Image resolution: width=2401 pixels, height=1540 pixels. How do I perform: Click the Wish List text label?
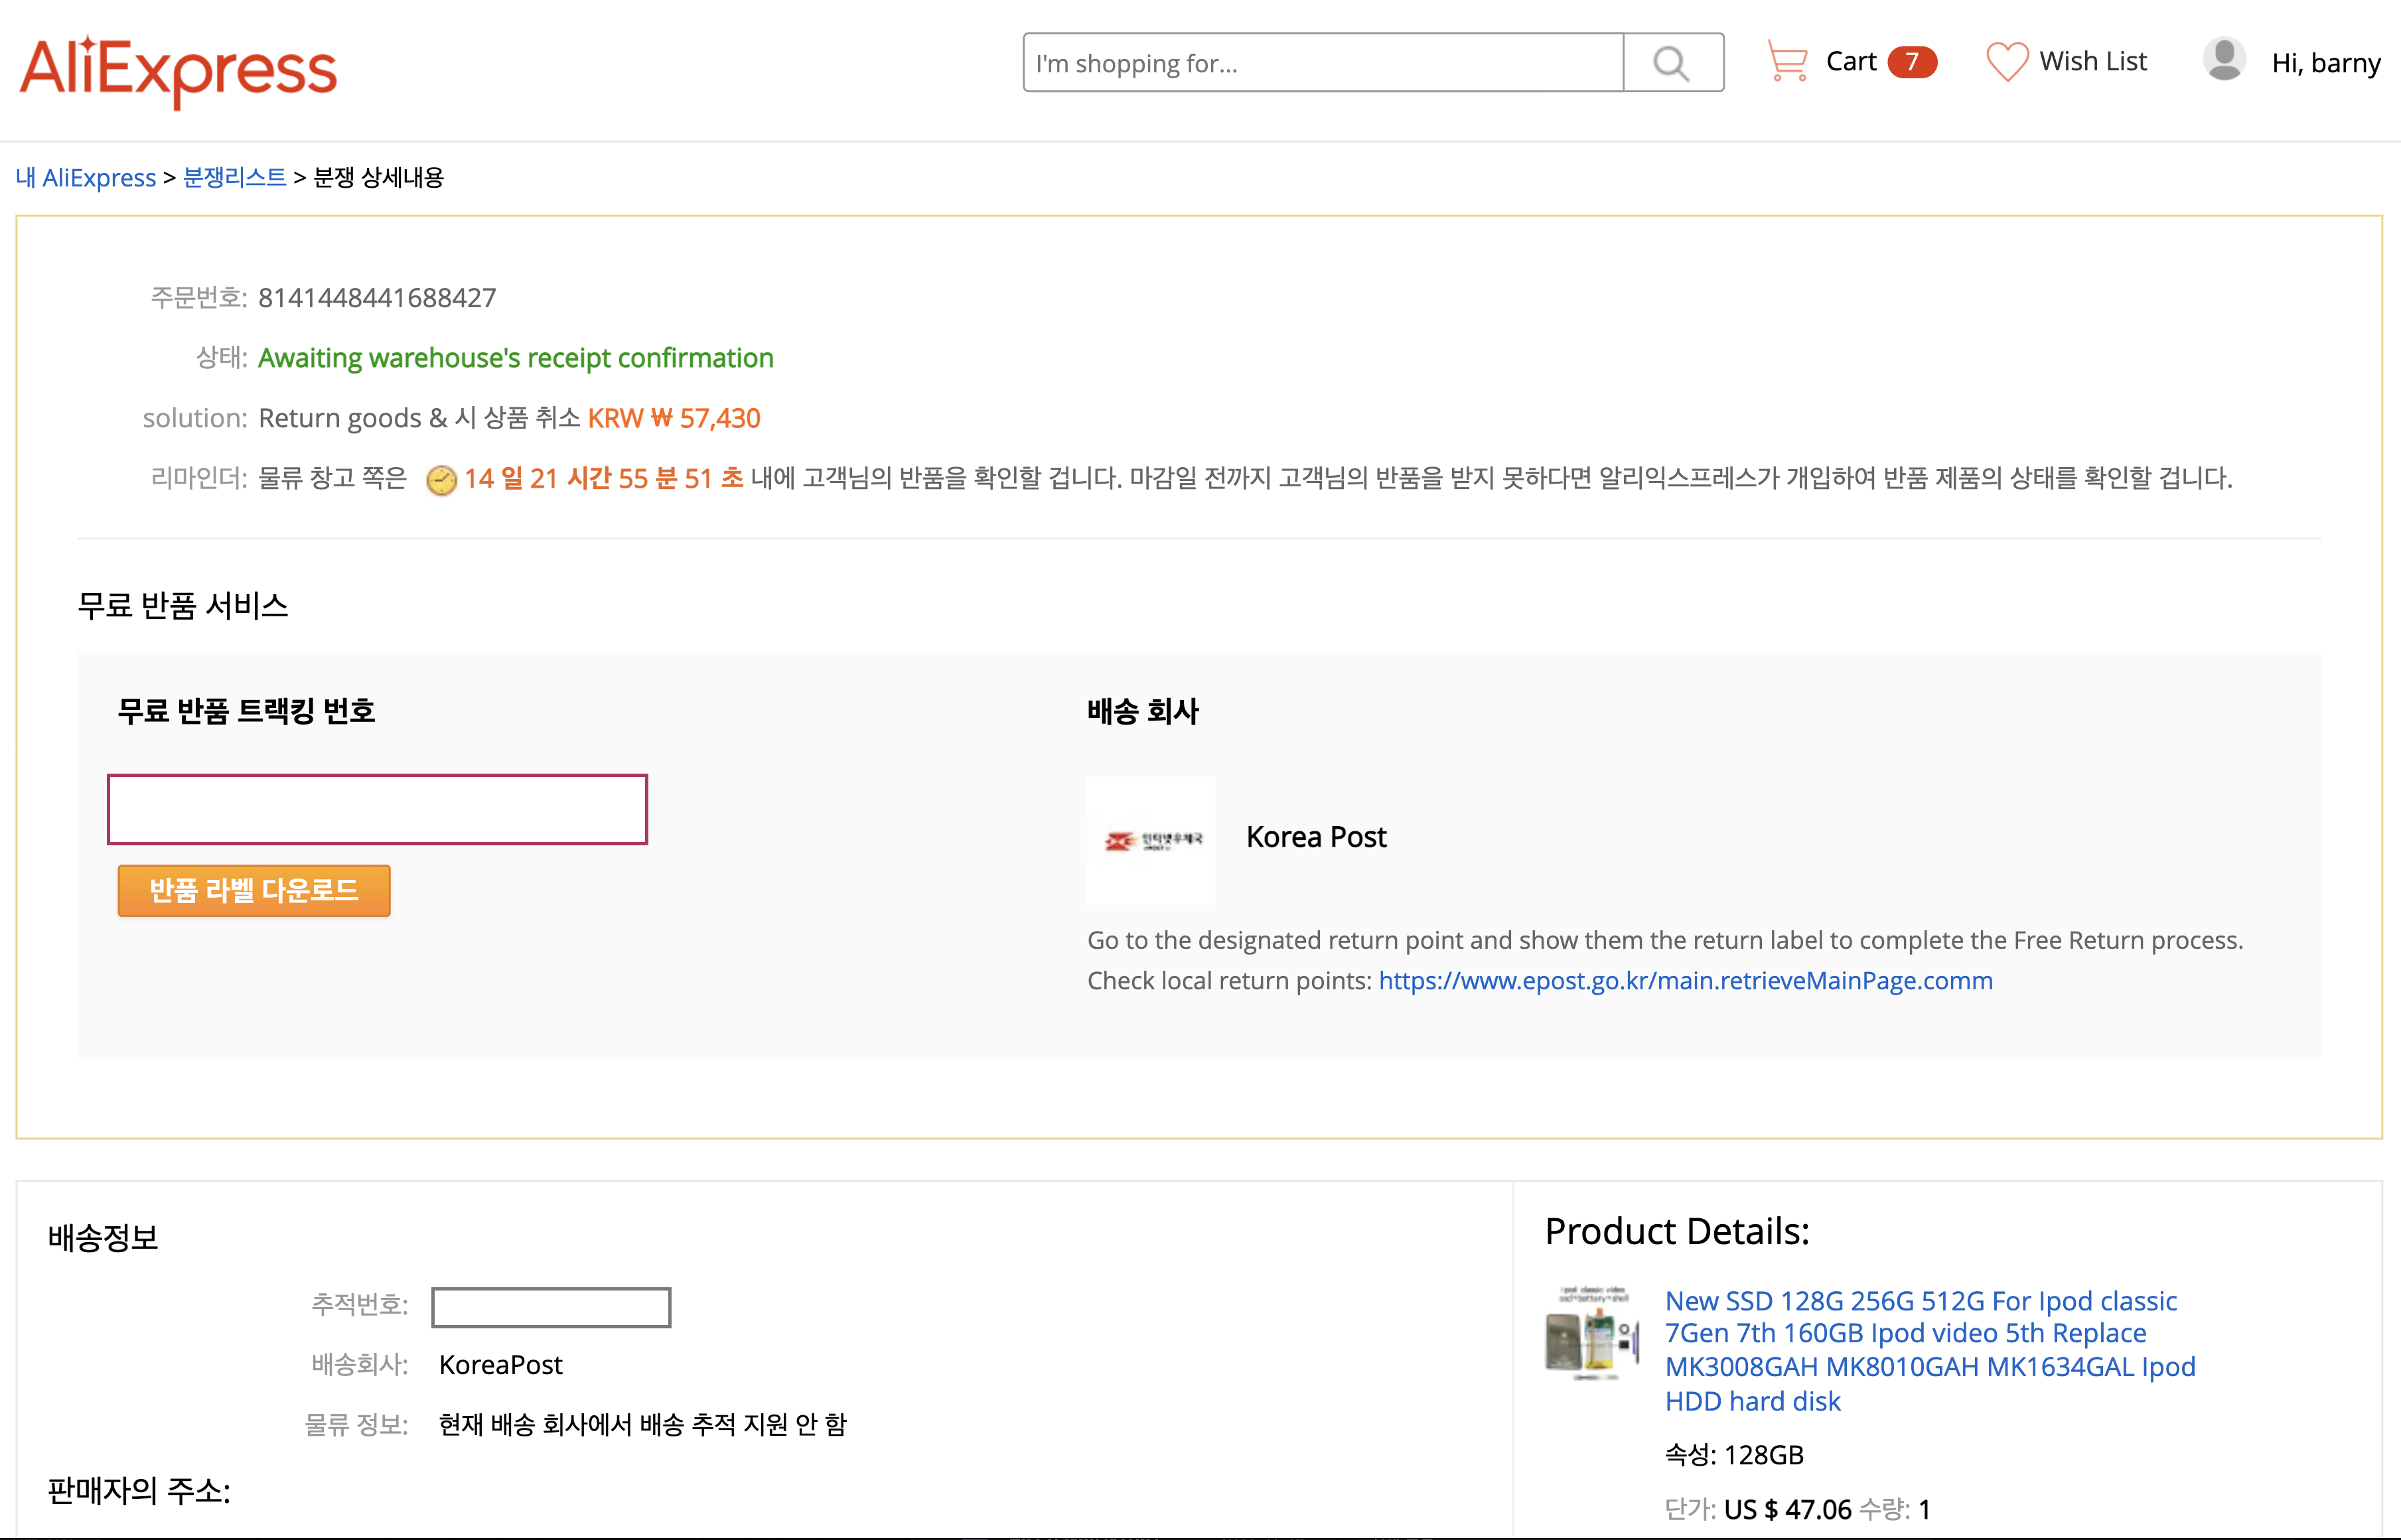pyautogui.click(x=2092, y=62)
